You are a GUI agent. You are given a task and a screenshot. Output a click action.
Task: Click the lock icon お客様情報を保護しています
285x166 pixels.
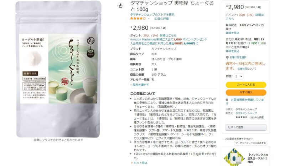coord(227,100)
